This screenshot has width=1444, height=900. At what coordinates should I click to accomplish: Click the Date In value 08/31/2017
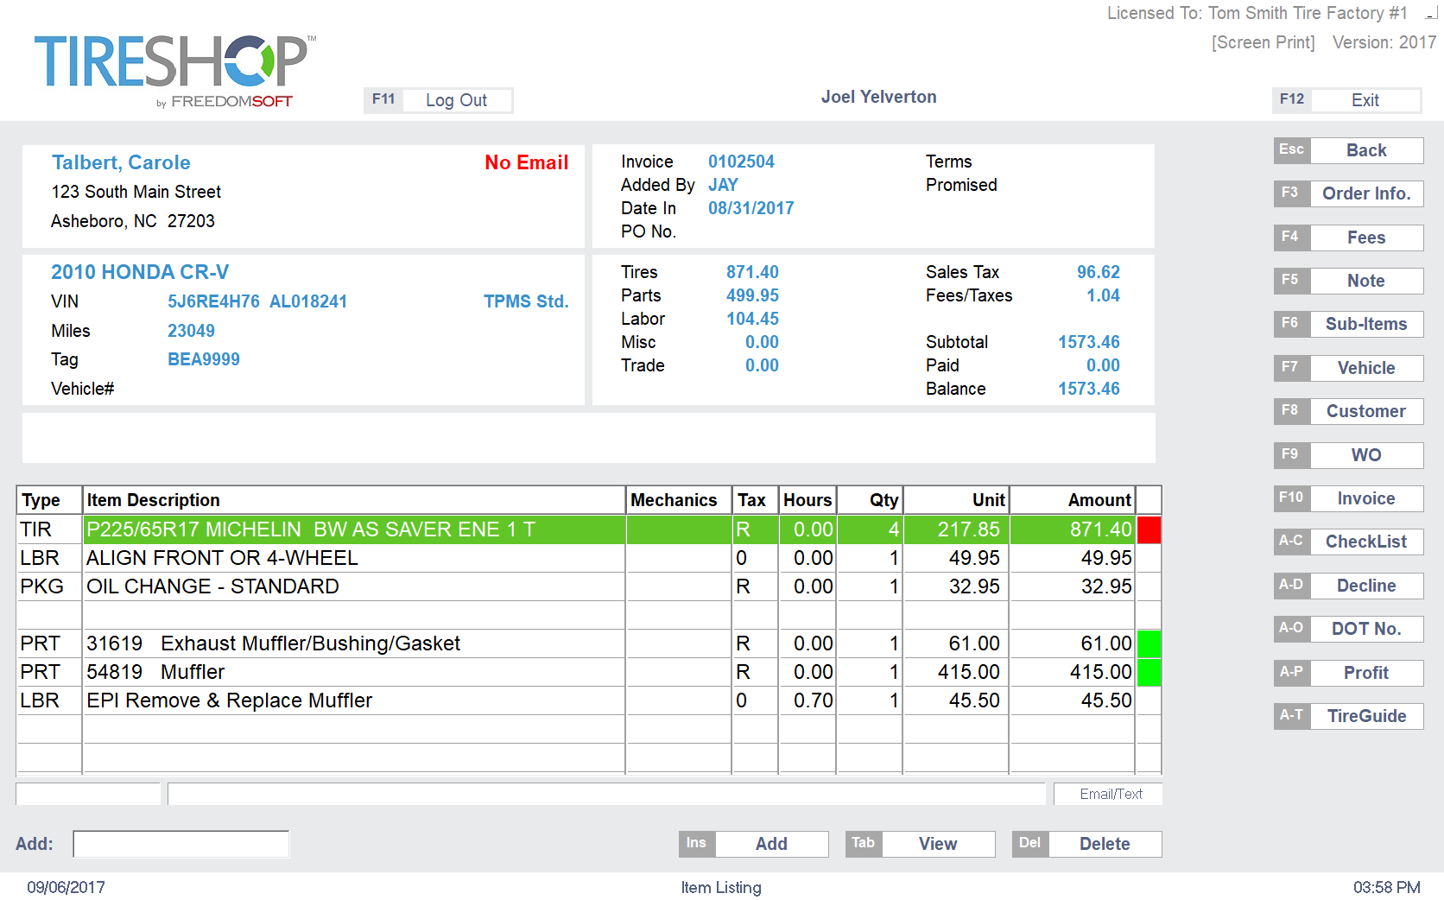pyautogui.click(x=750, y=208)
